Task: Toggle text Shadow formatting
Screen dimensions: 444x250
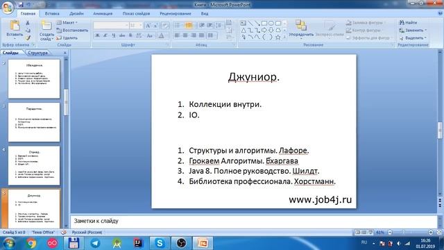Action: (x=130, y=35)
